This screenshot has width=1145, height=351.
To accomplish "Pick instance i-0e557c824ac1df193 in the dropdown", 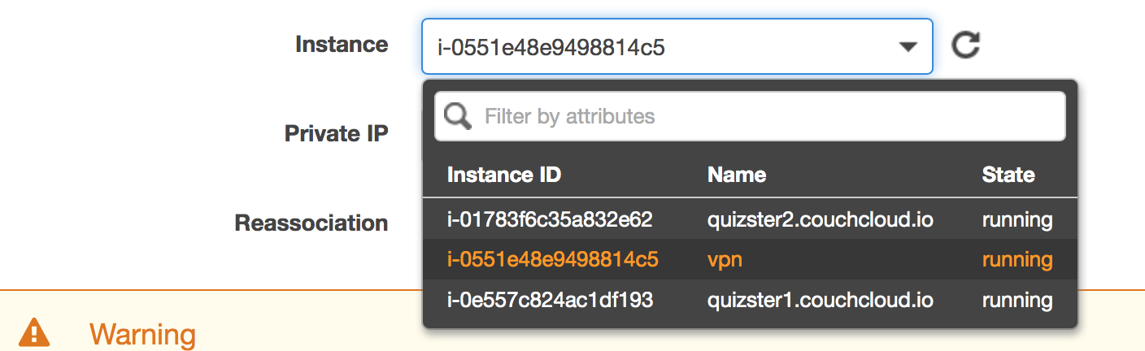I will click(550, 301).
